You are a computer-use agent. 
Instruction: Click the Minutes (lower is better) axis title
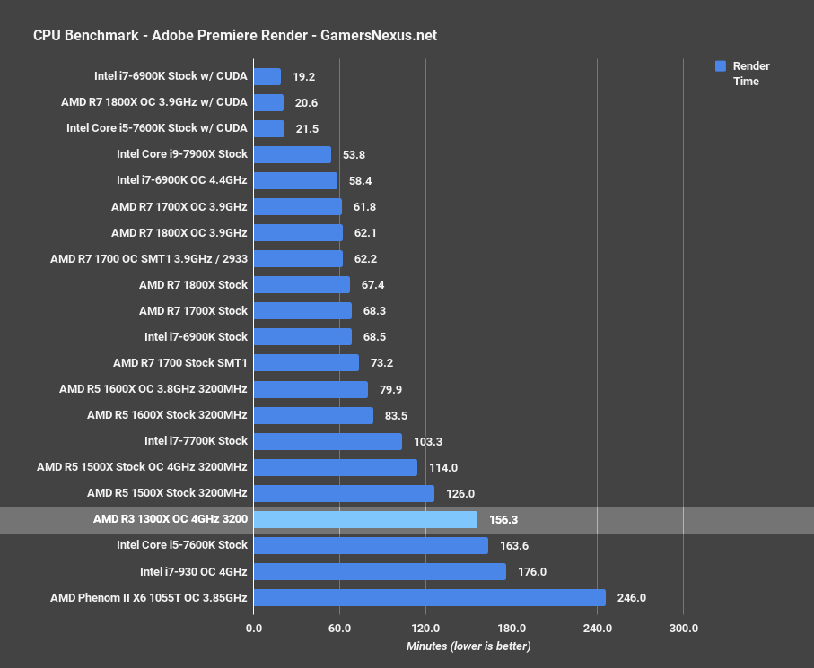[x=468, y=646]
